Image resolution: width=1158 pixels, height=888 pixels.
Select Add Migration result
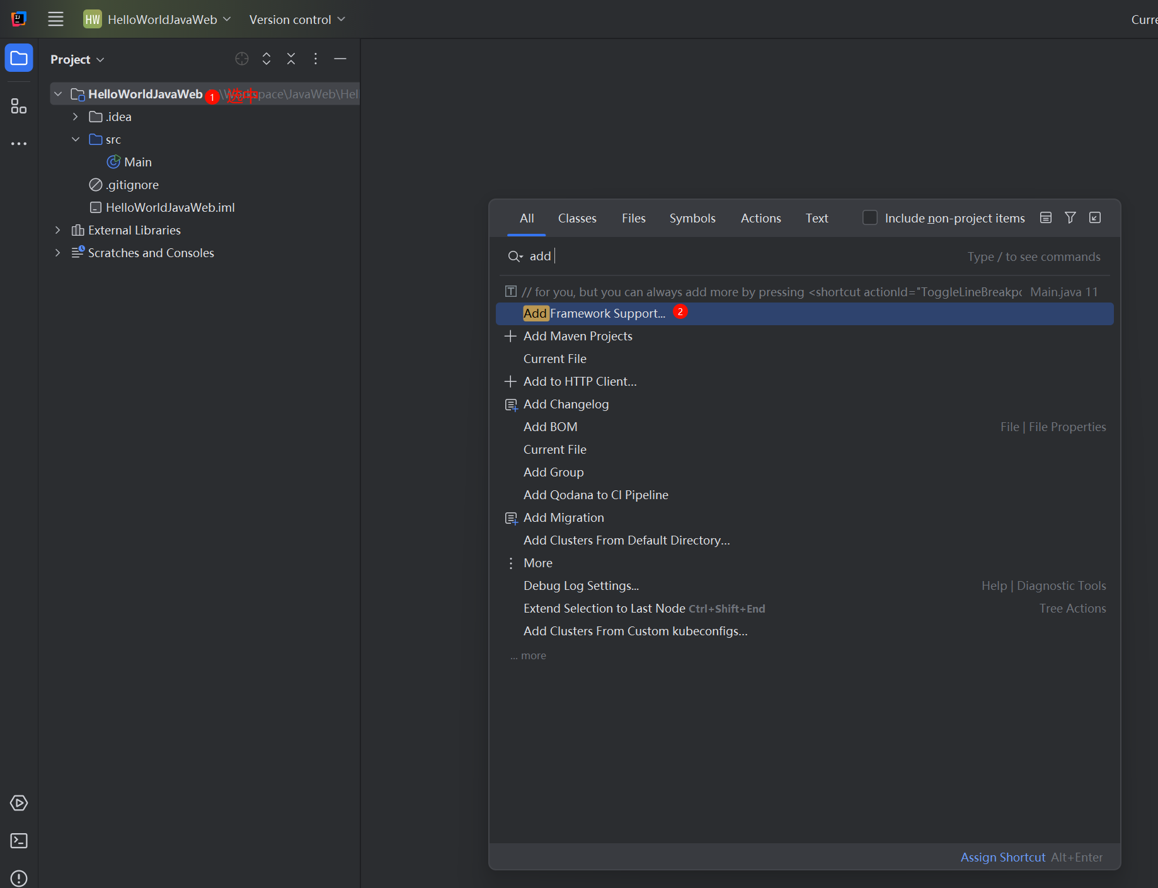pyautogui.click(x=805, y=517)
